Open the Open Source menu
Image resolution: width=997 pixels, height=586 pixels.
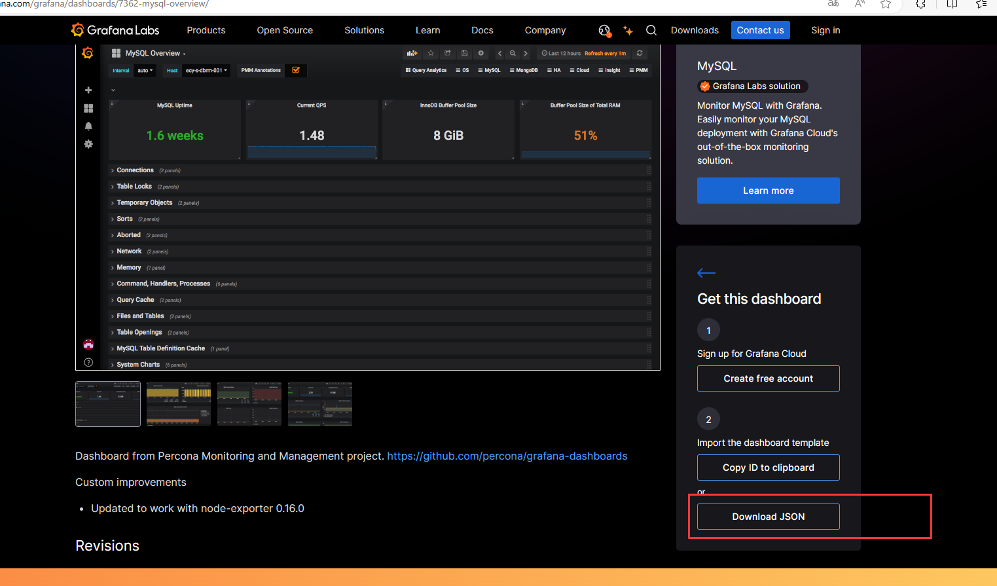[x=285, y=30]
